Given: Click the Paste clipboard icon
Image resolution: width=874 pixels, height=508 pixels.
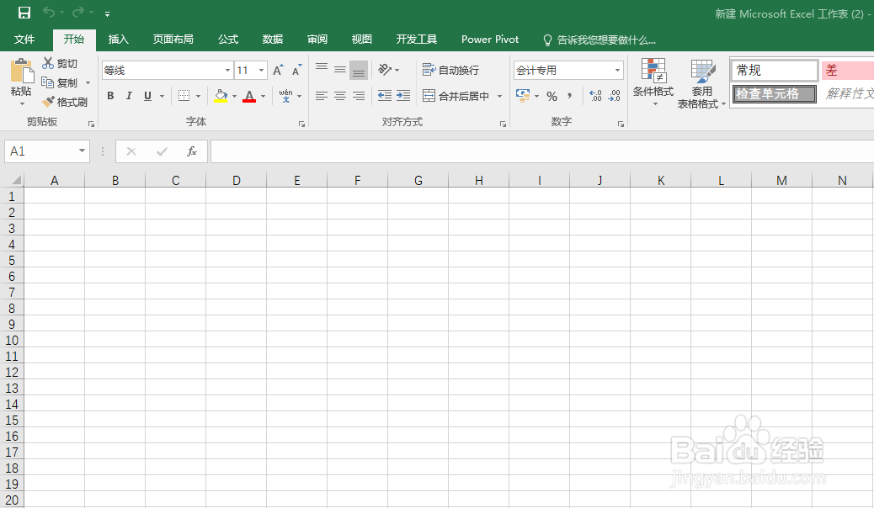Looking at the screenshot, I should pos(22,71).
